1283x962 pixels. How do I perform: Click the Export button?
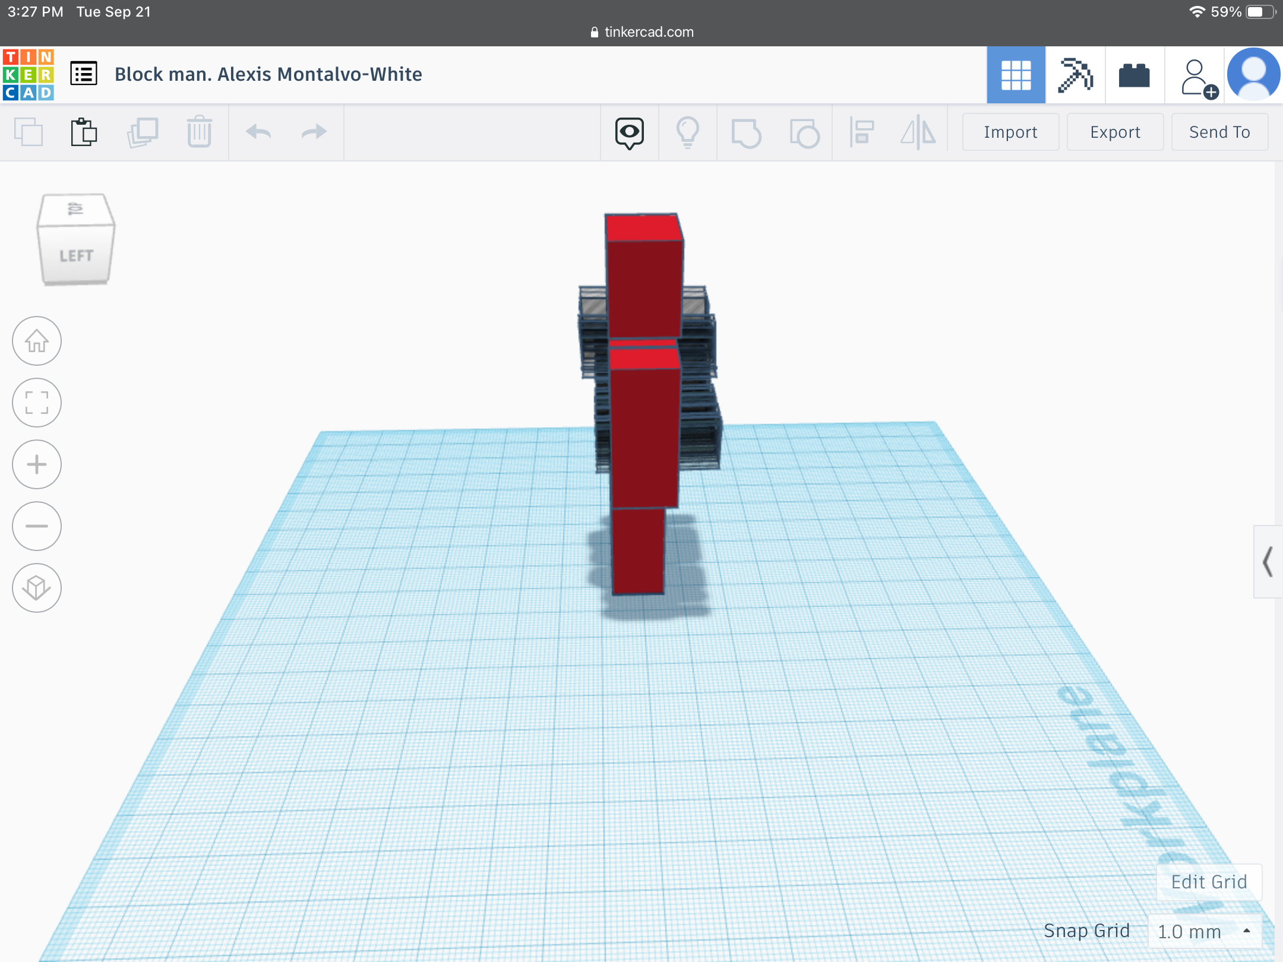pos(1115,132)
